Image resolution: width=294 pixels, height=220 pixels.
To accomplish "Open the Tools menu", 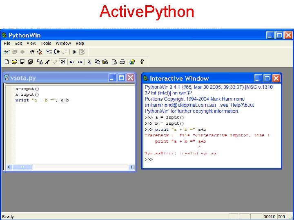I will point(46,44).
